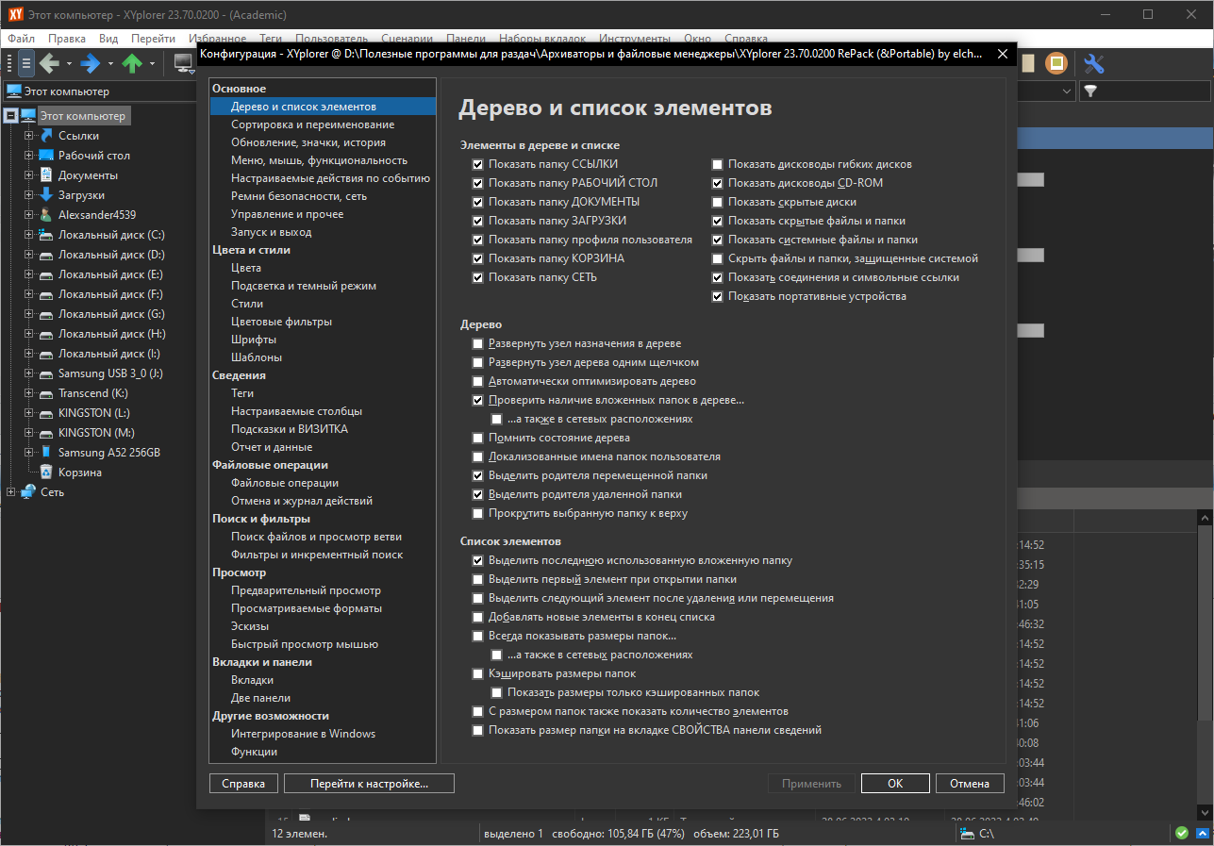Select the Загрузки folder in the tree
1214x846 pixels.
(x=81, y=195)
